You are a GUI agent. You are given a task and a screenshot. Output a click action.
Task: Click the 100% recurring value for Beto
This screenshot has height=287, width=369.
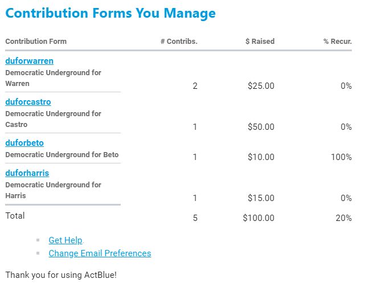pos(341,157)
